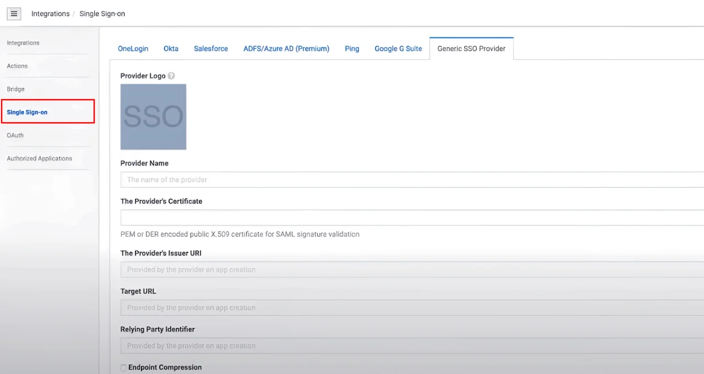
Task: Click the Provider Logo label
Action: coord(143,76)
